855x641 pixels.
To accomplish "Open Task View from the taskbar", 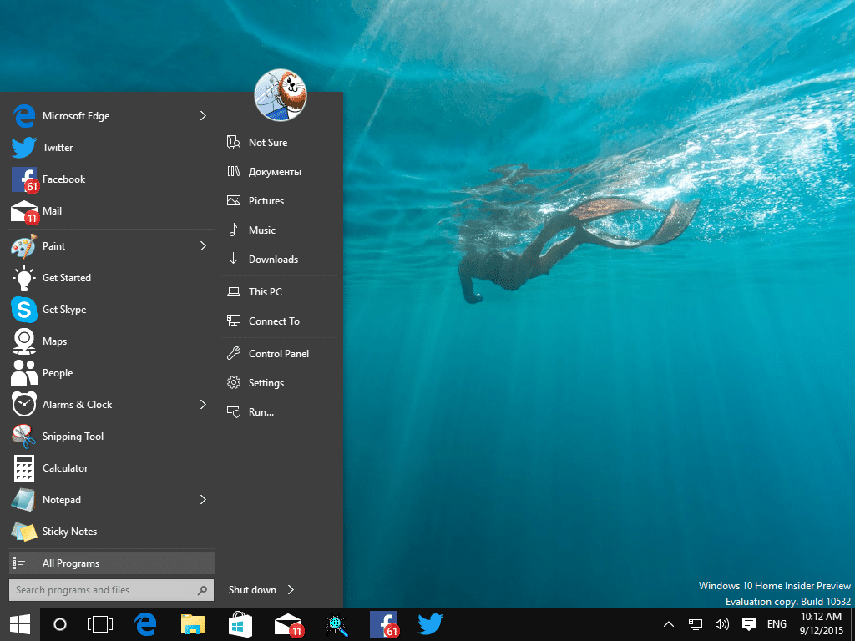I will point(100,624).
